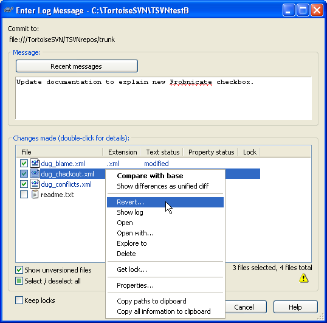This screenshot has height=323, width=327.
Task: Sort by the File column header
Action: 60,152
